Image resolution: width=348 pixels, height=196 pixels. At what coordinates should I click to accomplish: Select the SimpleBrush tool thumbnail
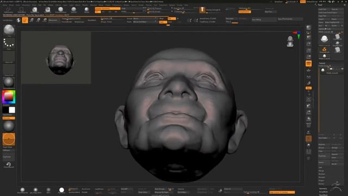pos(324,50)
